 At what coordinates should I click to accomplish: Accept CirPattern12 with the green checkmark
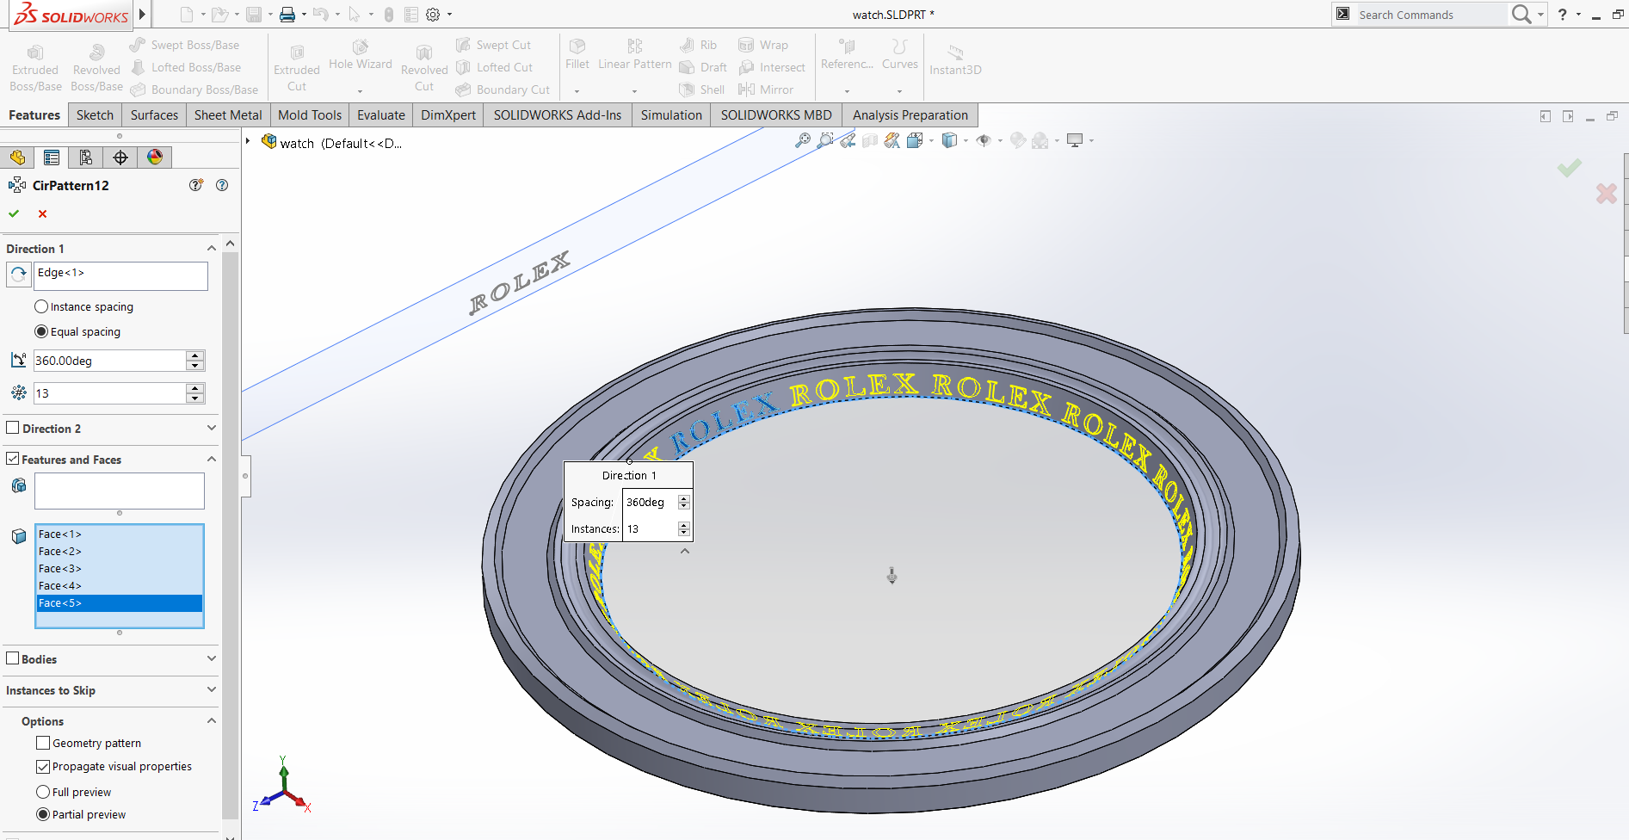(x=14, y=213)
